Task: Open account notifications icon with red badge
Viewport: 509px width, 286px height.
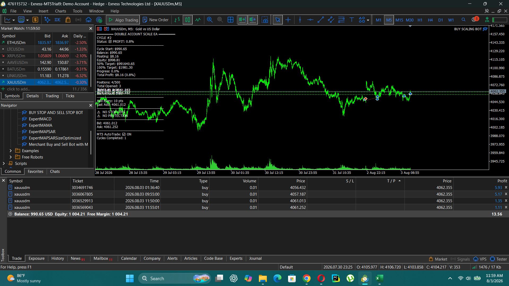Action: (475, 19)
